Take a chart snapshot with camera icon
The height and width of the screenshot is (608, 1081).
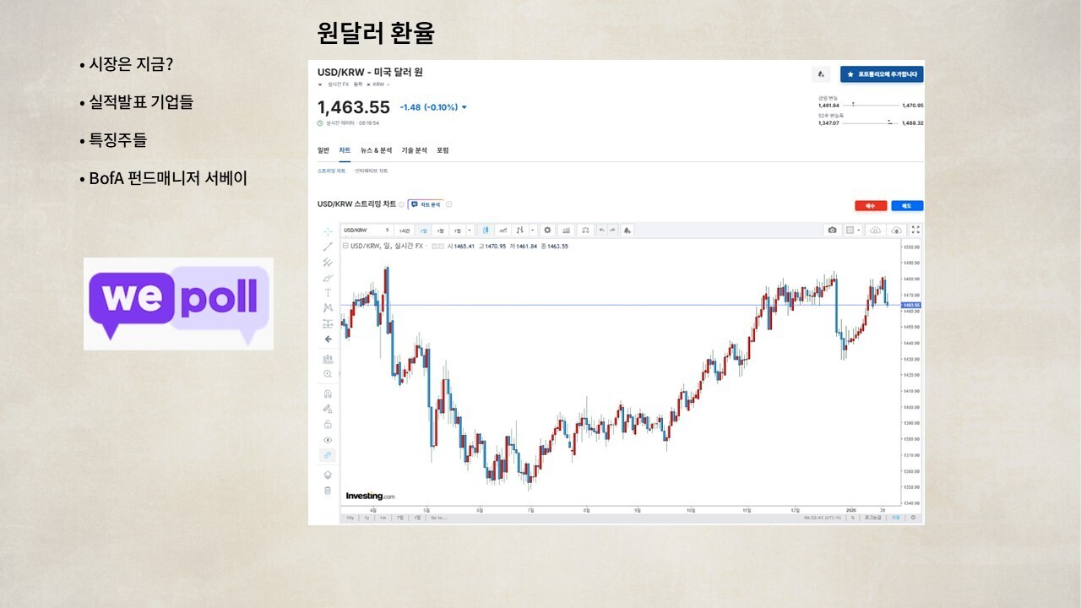click(x=832, y=230)
